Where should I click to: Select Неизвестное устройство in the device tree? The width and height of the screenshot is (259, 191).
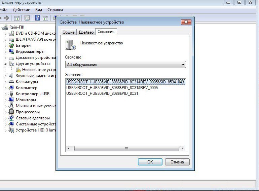(x=39, y=70)
